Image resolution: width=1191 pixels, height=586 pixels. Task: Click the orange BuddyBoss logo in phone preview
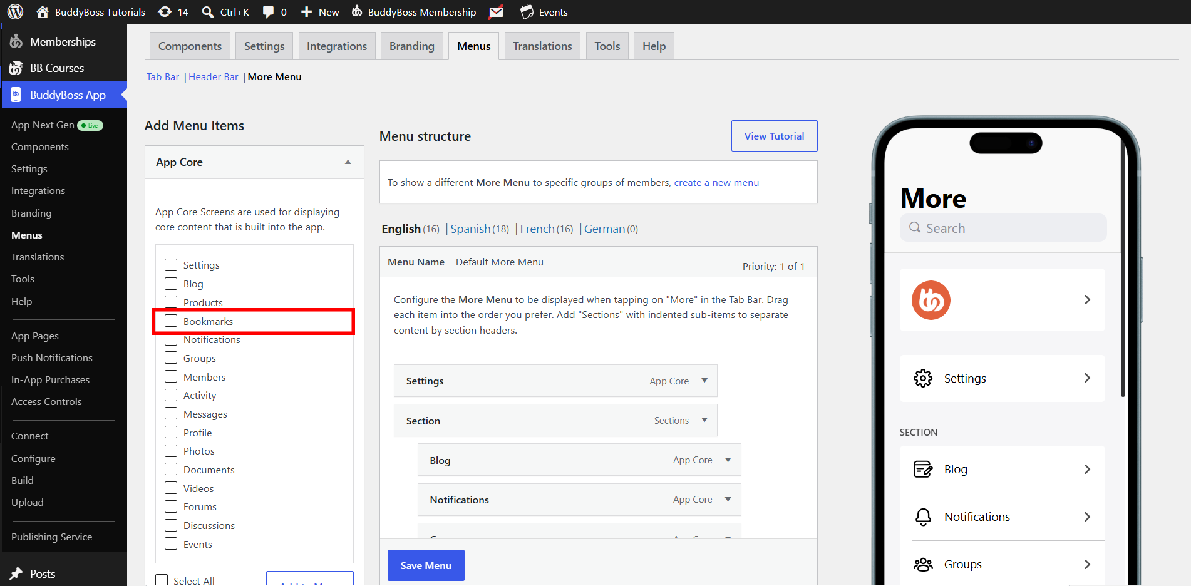pyautogui.click(x=931, y=300)
